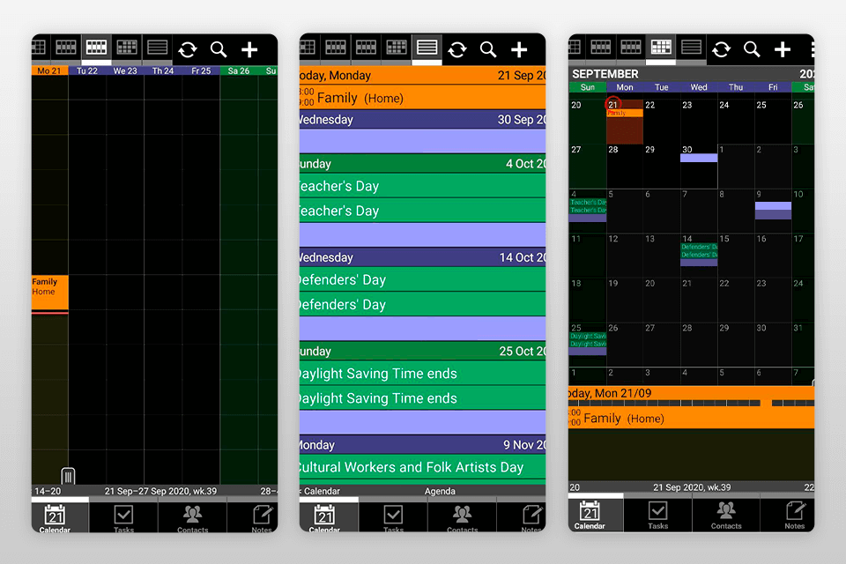The height and width of the screenshot is (564, 846).
Task: Open the Defenders' Day event
Action: tap(379, 279)
